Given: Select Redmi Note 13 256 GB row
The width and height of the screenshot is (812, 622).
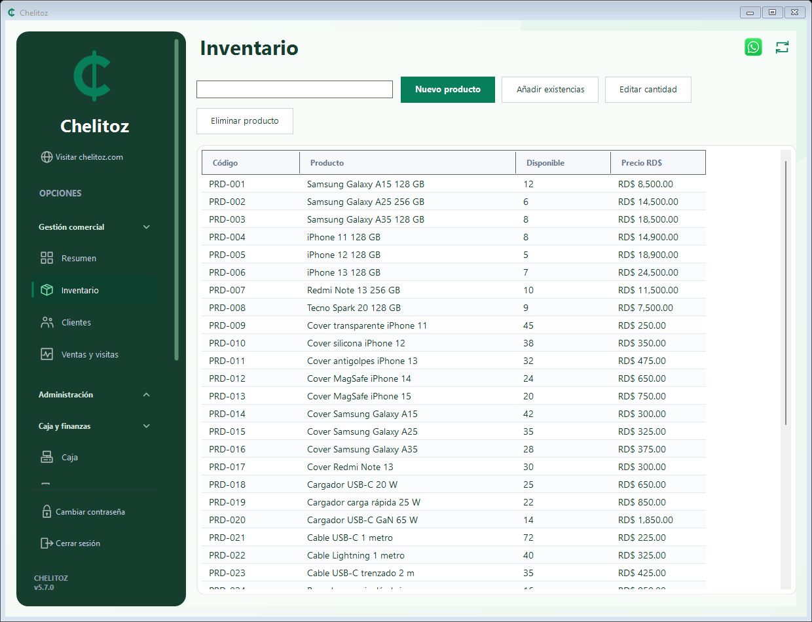Looking at the screenshot, I should (x=454, y=290).
